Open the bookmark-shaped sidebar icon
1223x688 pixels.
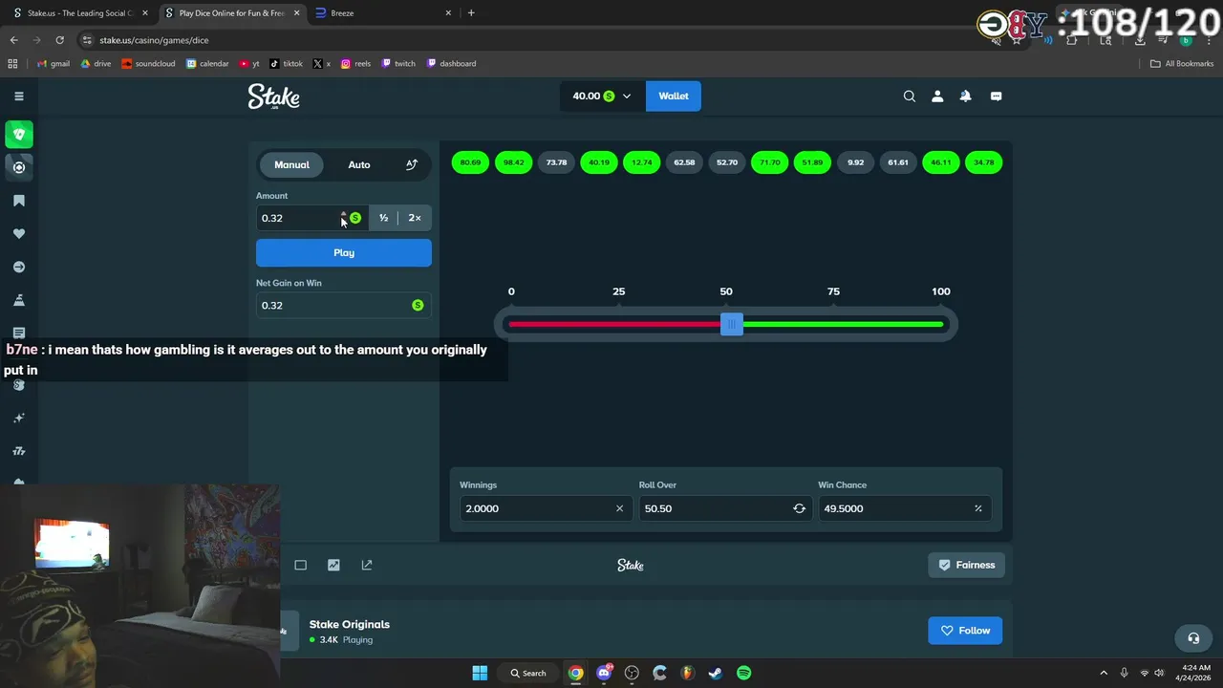click(19, 201)
